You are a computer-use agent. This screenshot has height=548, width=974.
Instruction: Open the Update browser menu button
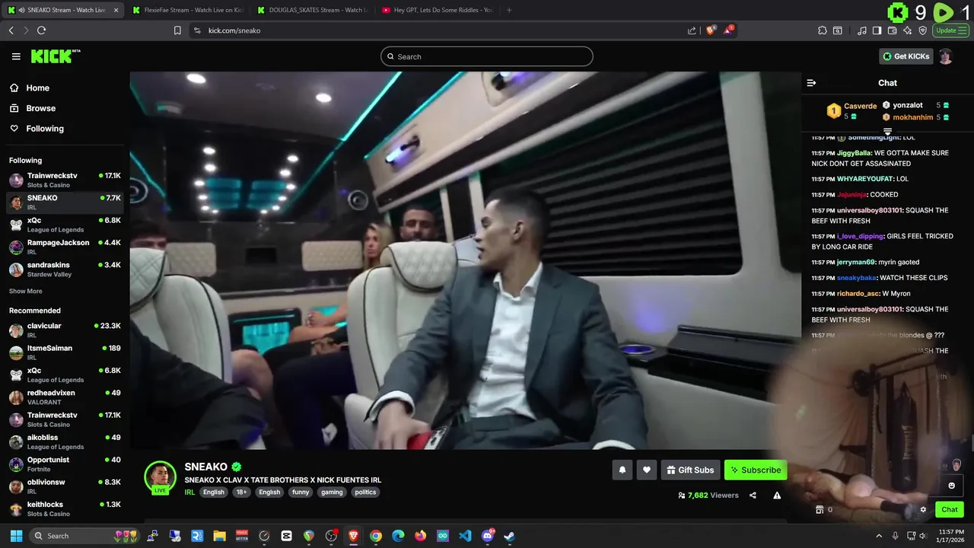coord(951,30)
